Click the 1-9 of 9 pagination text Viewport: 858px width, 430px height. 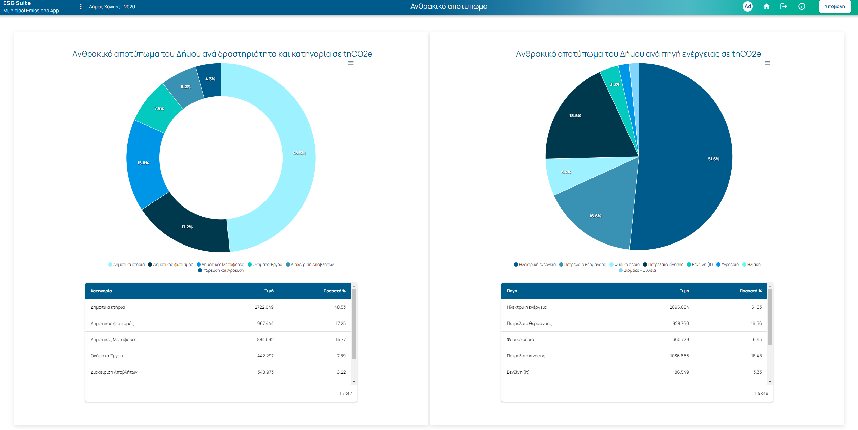[x=761, y=393]
